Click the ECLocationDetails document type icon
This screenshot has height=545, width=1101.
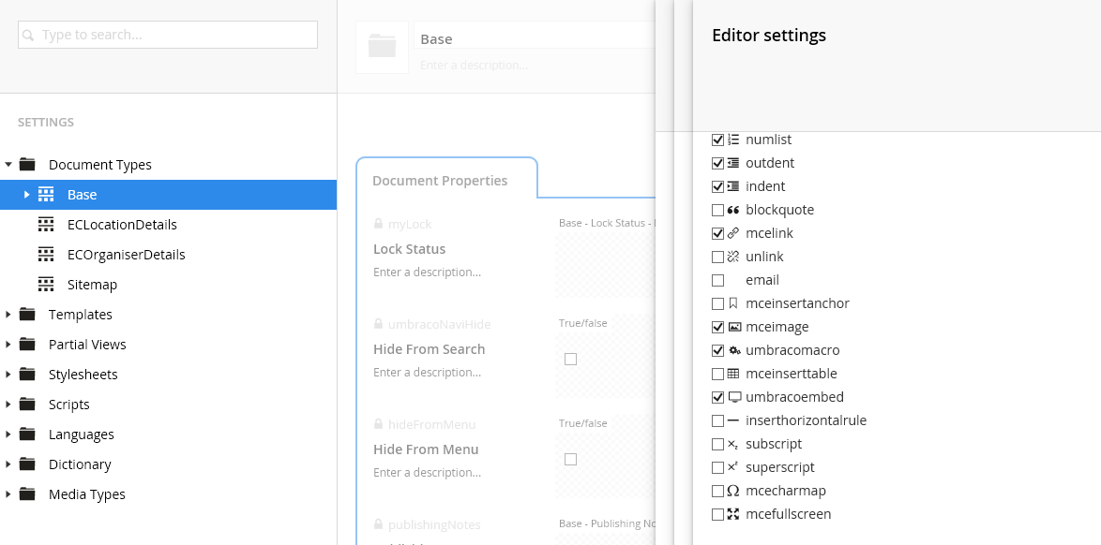click(x=46, y=225)
